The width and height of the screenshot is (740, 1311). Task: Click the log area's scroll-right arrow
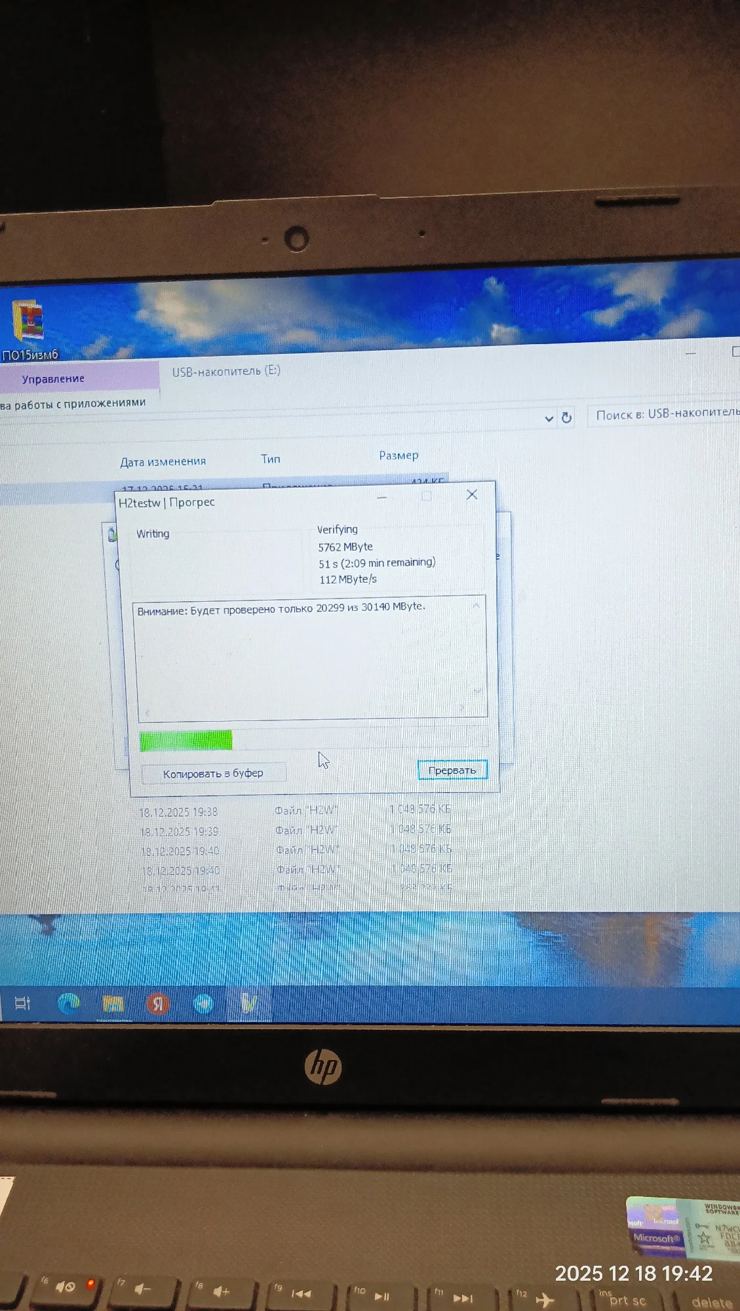pyautogui.click(x=461, y=707)
